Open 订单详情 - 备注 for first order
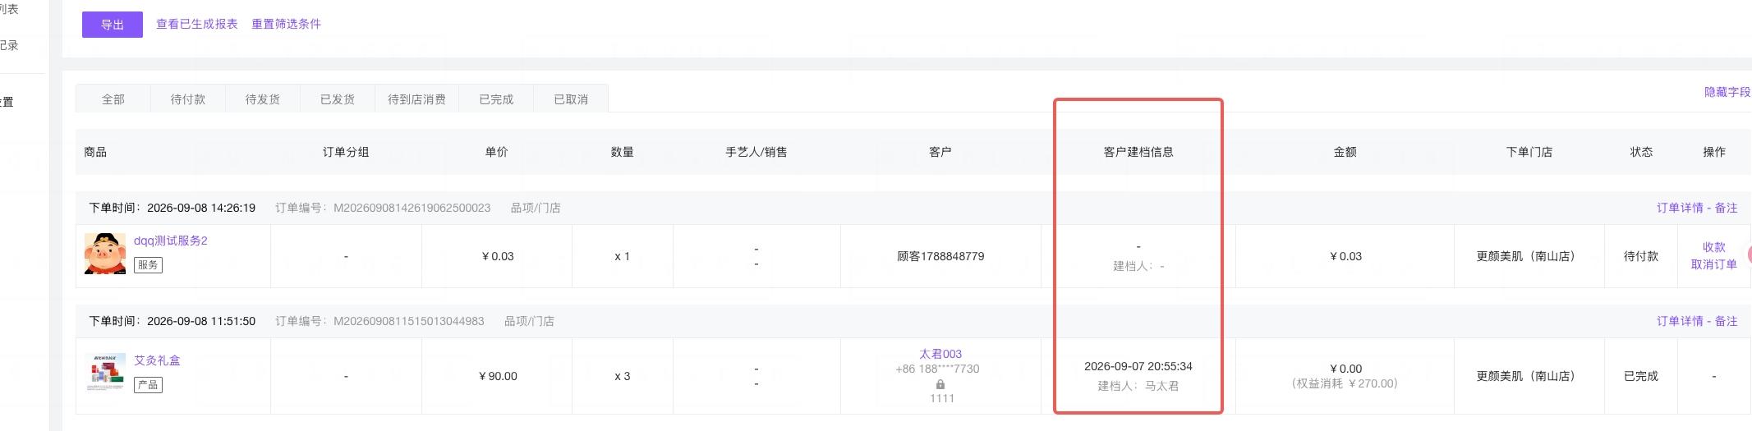The height and width of the screenshot is (431, 1752). point(1697,208)
